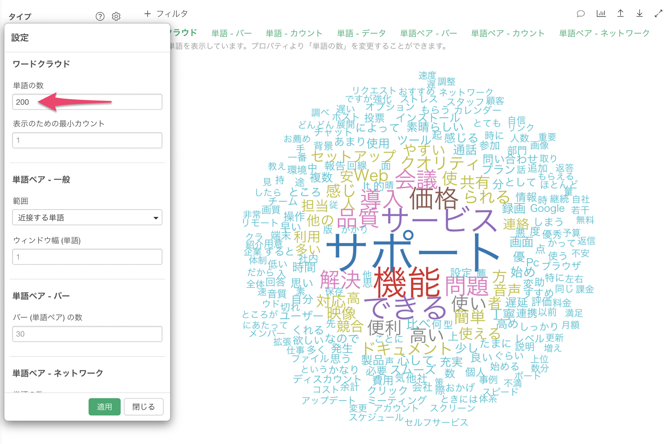Click the purple word できる in the cloud
The height and width of the screenshot is (444, 671).
[405, 308]
